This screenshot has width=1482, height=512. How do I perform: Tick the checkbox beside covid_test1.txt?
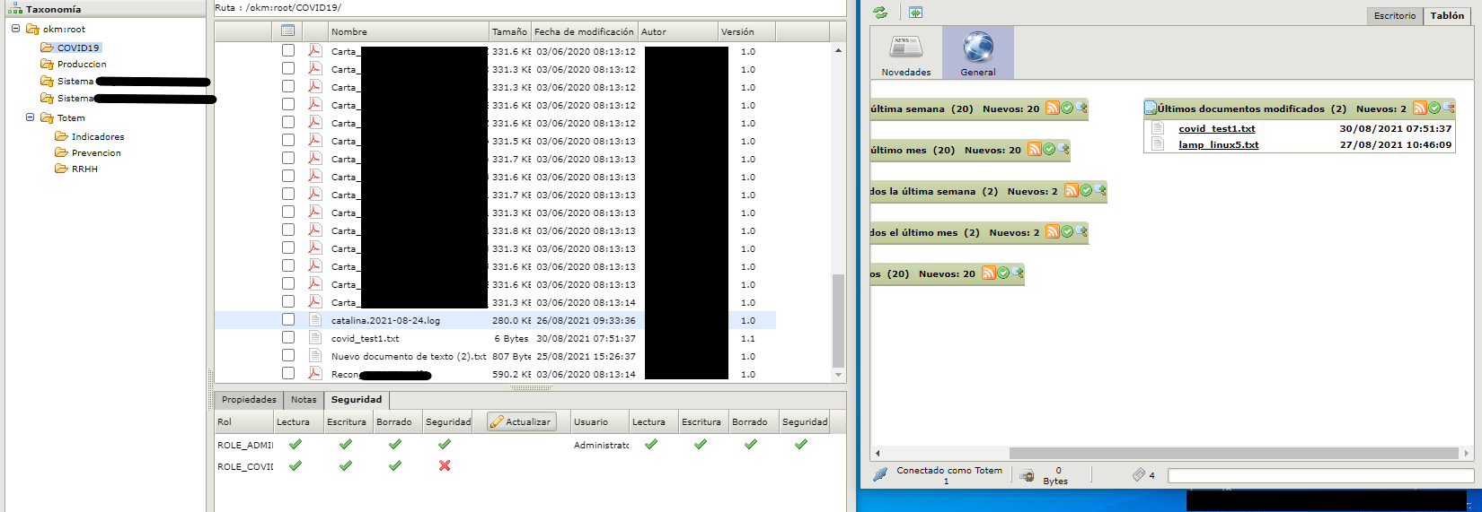click(x=288, y=337)
